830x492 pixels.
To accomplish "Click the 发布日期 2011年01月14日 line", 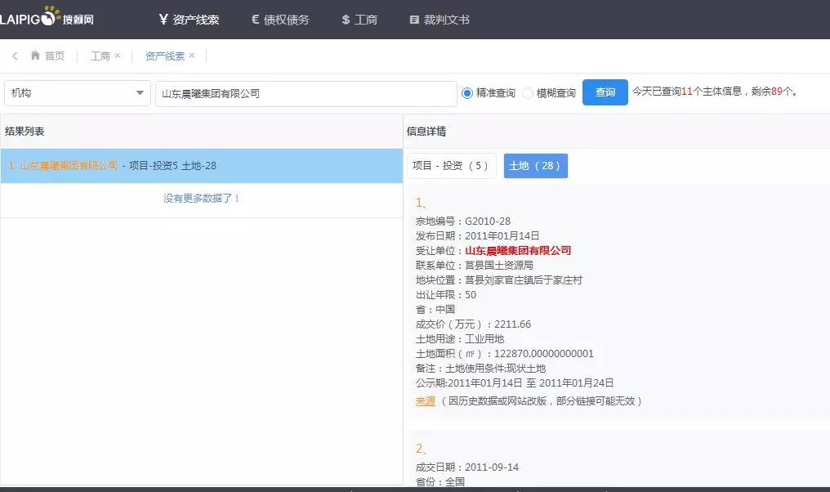I will pos(477,235).
